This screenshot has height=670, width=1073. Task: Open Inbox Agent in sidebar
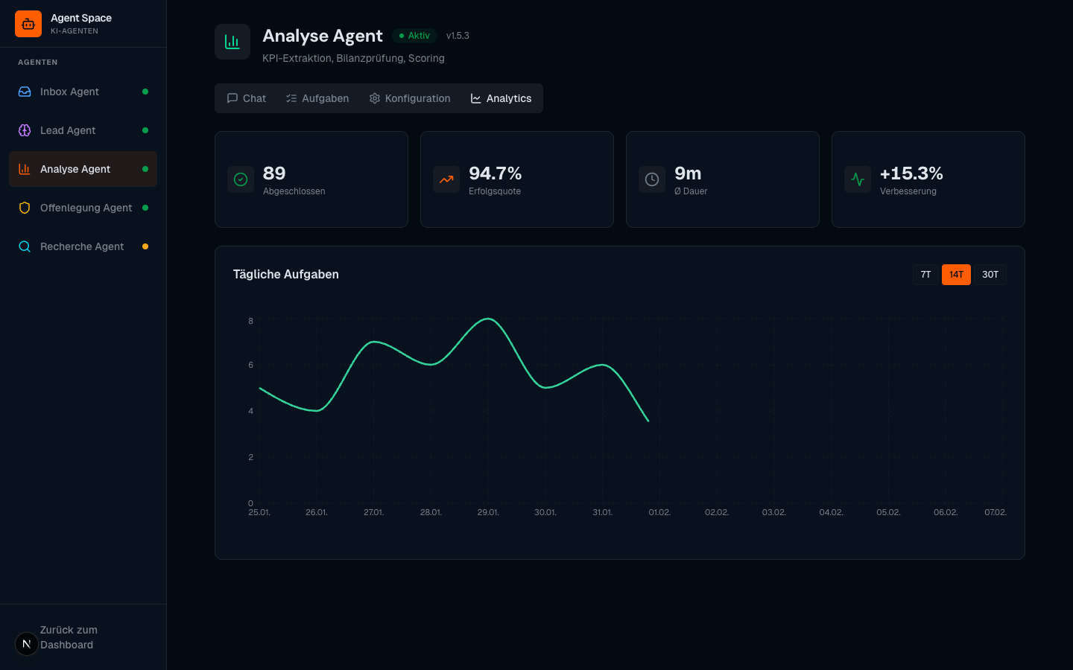[69, 92]
